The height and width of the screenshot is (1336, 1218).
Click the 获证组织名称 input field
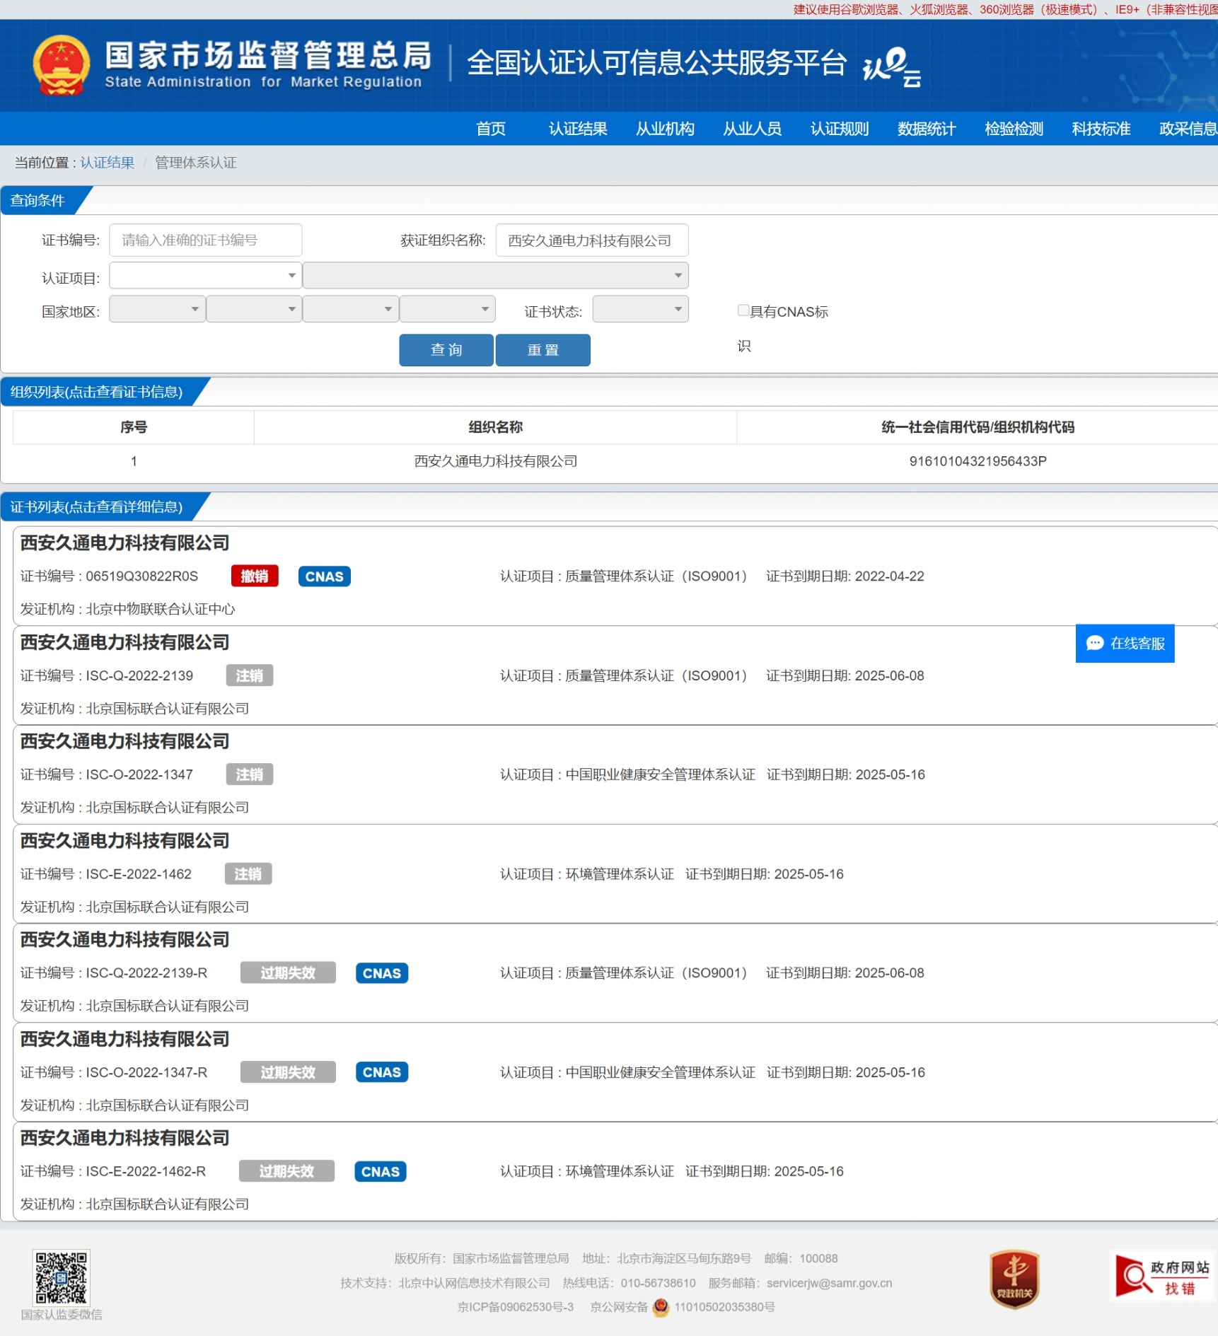pos(592,240)
